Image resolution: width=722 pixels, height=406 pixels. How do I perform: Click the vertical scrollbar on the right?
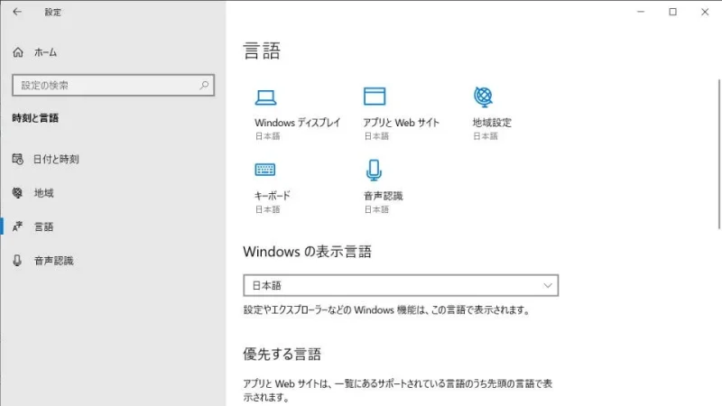718,153
